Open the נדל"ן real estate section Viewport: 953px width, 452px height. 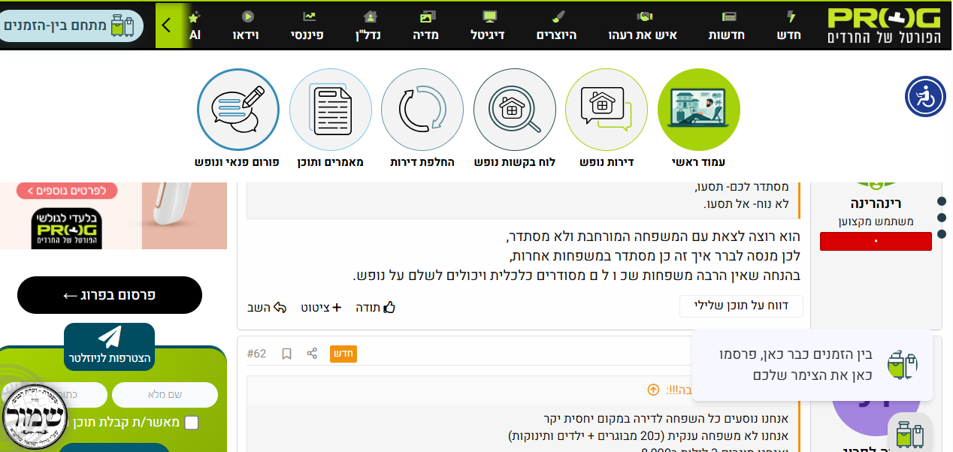(x=368, y=26)
